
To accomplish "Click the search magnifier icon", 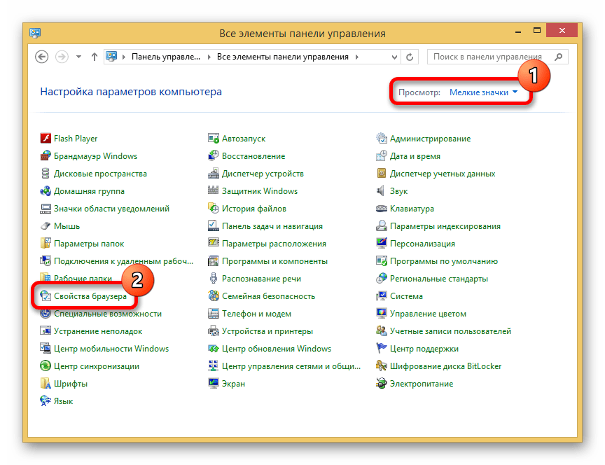I will click(x=558, y=57).
